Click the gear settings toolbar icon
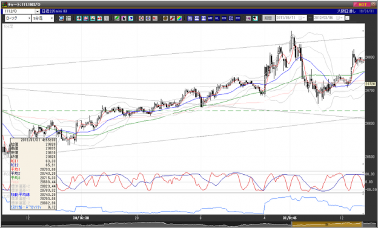The width and height of the screenshot is (378, 228). [165, 18]
